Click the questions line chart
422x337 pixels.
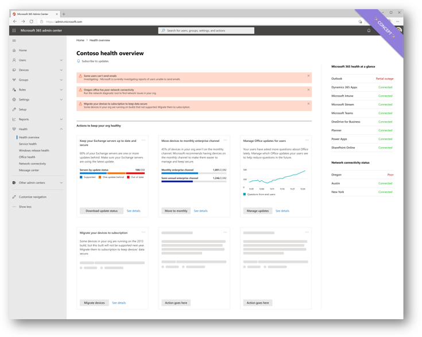(x=276, y=179)
